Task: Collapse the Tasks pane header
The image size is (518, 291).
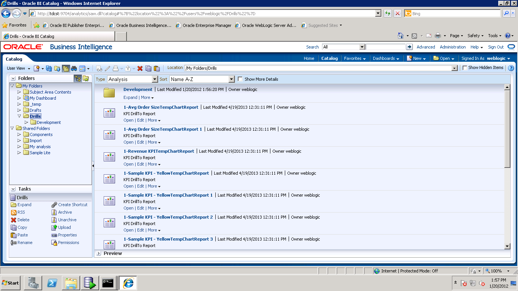Action: click(13, 189)
